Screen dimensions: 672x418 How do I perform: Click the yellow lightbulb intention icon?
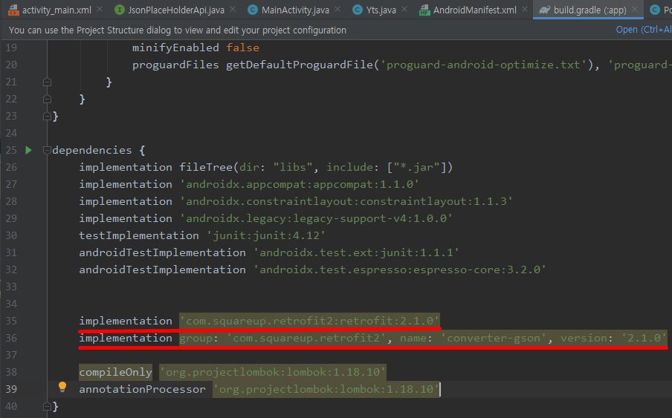point(62,387)
